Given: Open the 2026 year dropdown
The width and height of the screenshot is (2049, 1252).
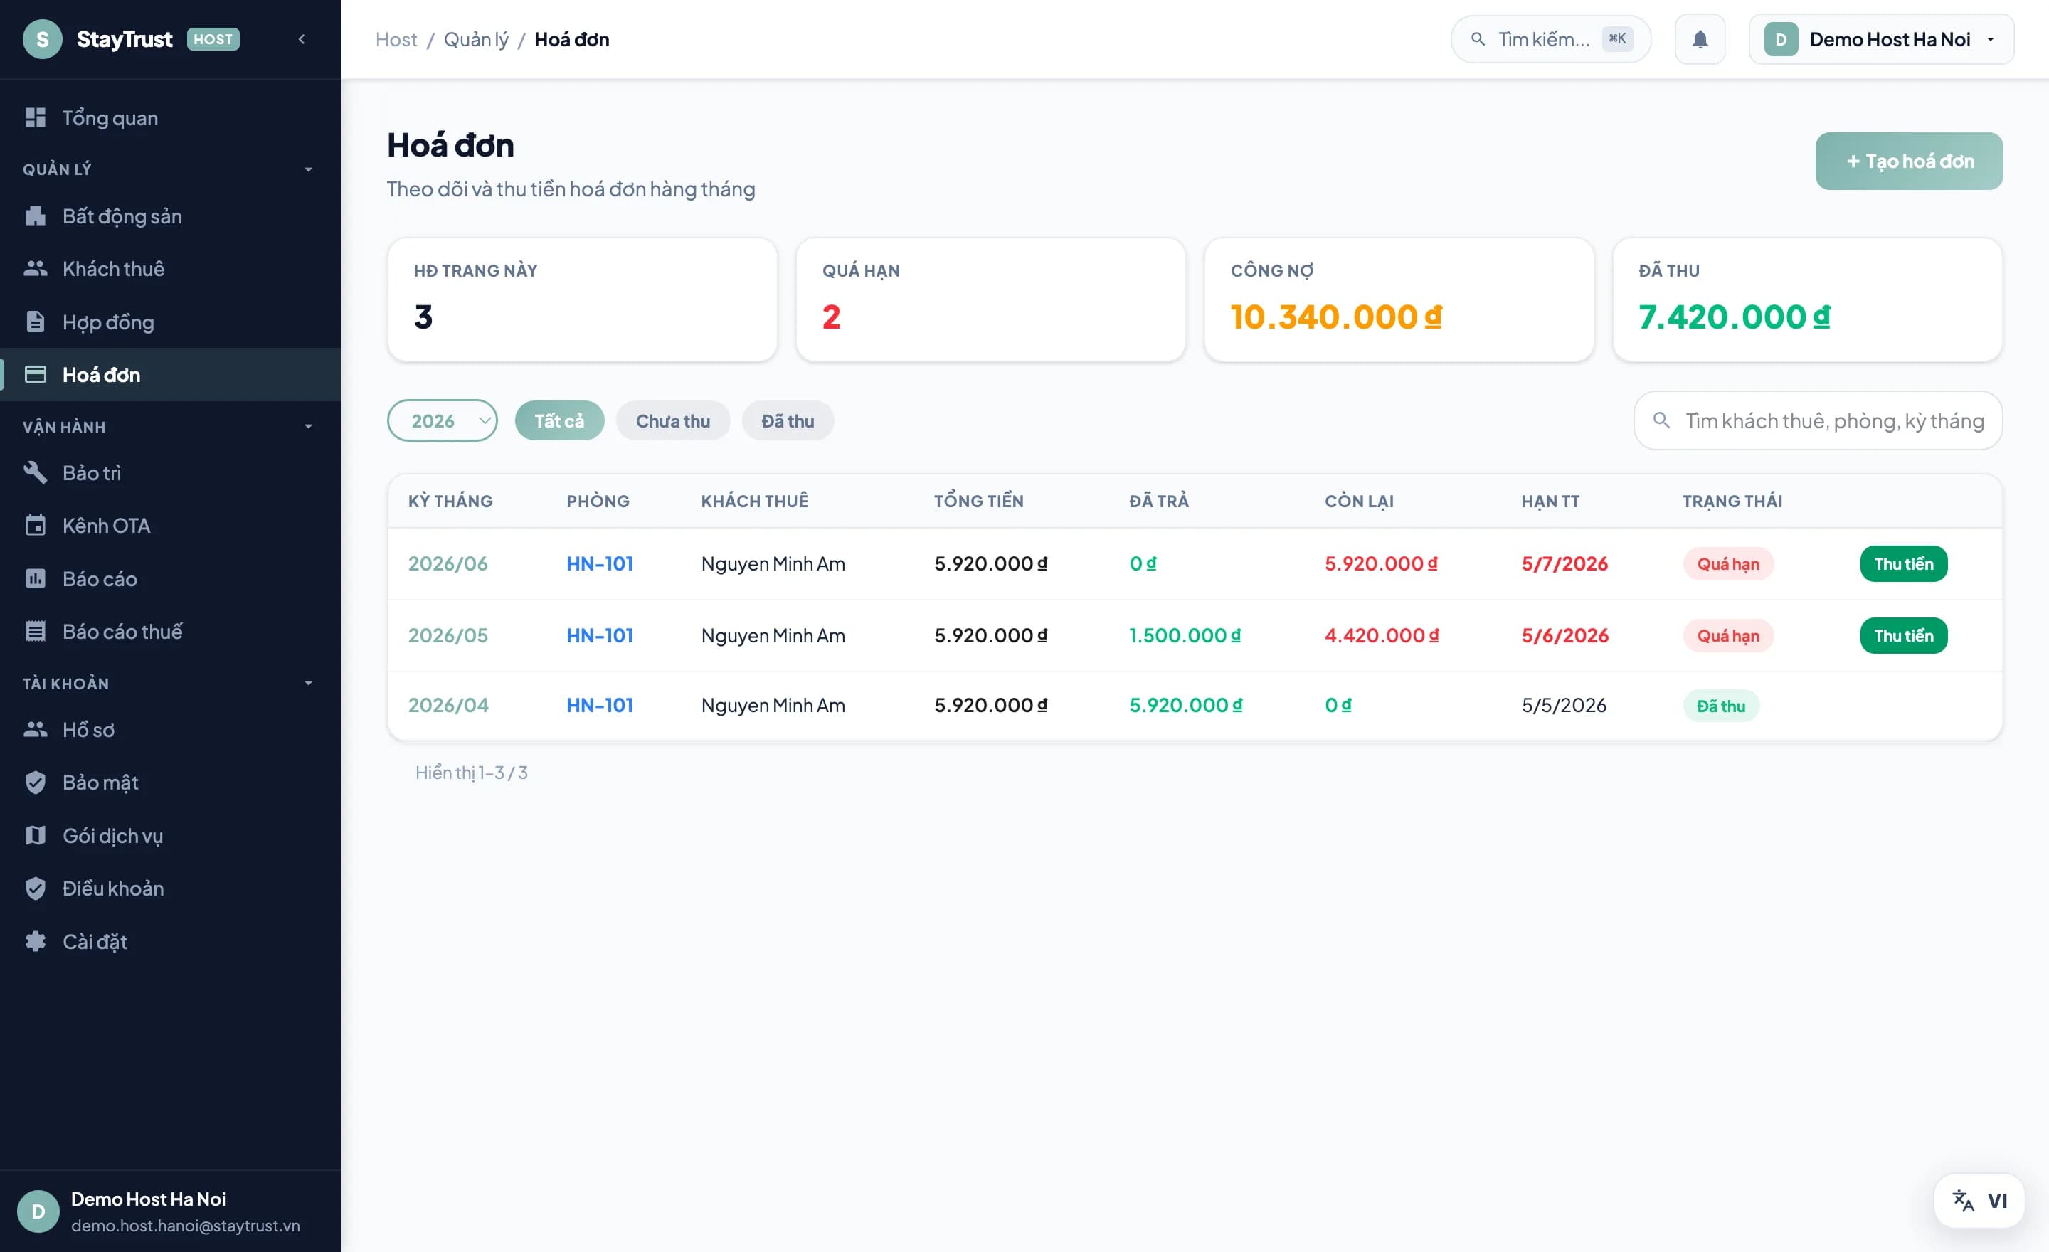Looking at the screenshot, I should 443,420.
